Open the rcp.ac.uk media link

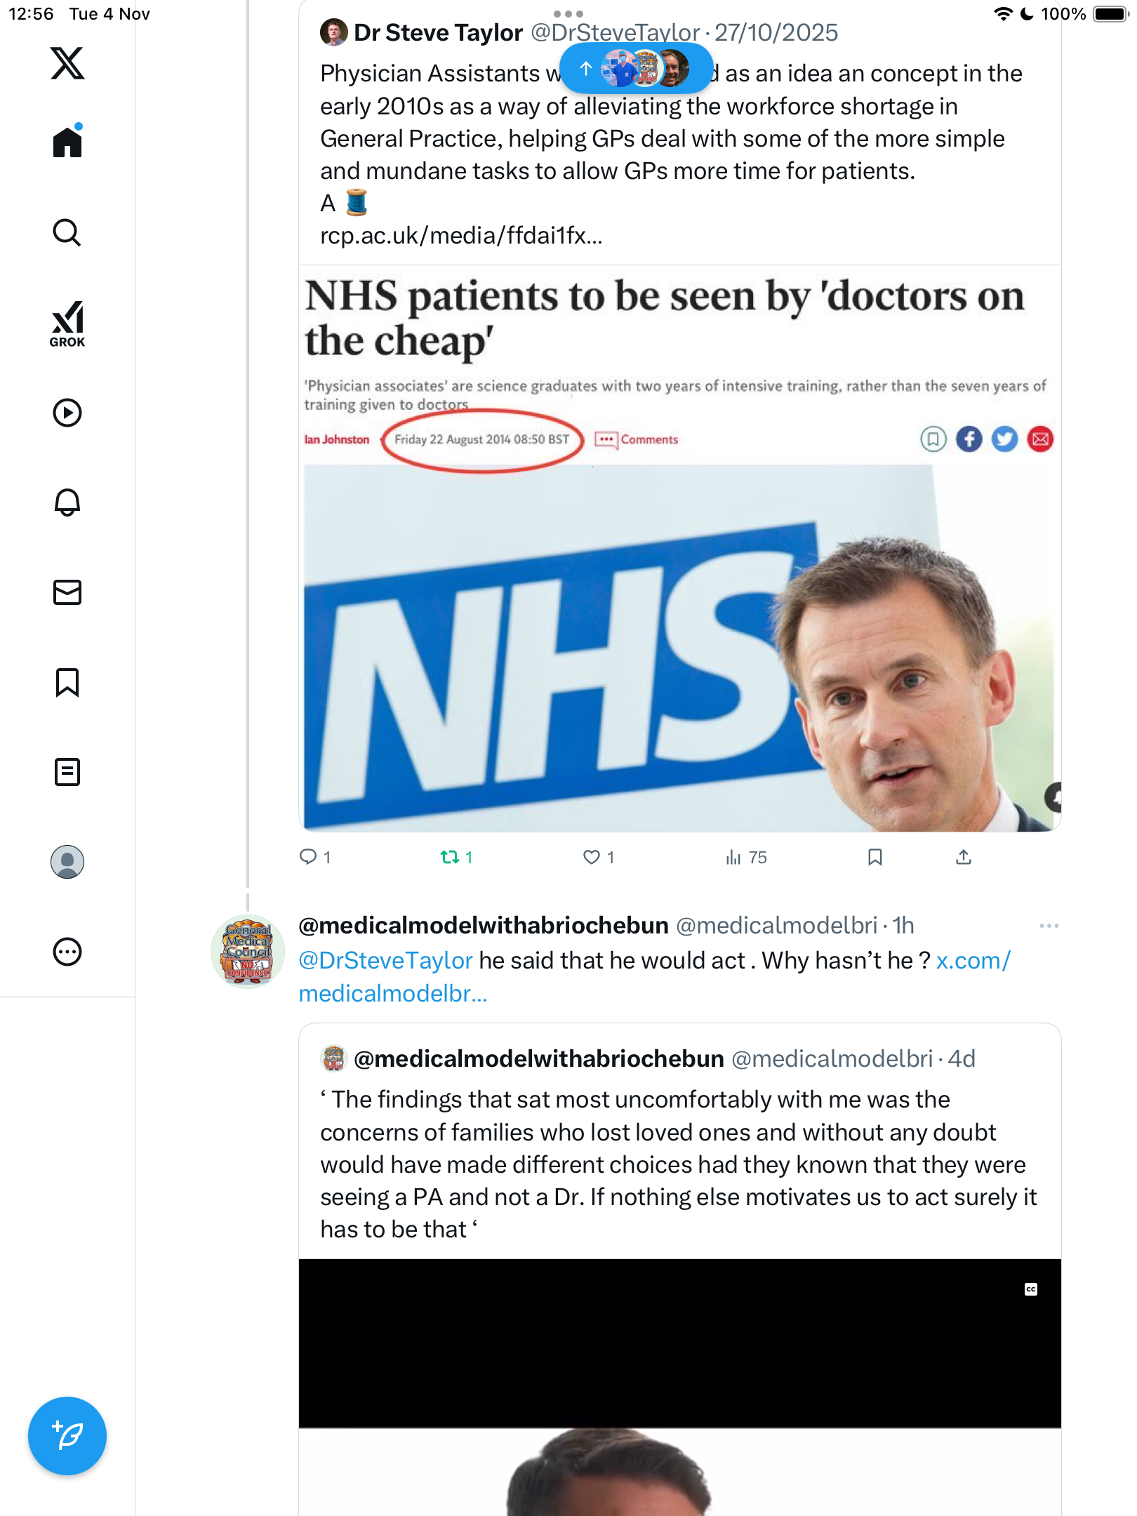(461, 236)
